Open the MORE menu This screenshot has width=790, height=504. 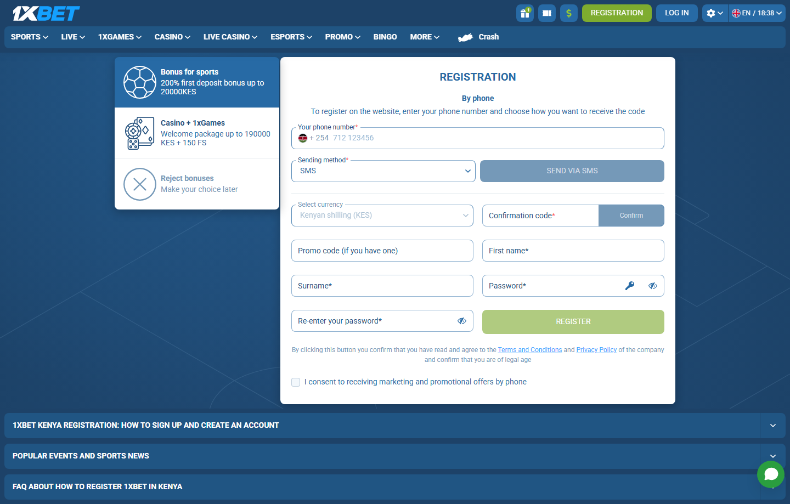pos(425,37)
